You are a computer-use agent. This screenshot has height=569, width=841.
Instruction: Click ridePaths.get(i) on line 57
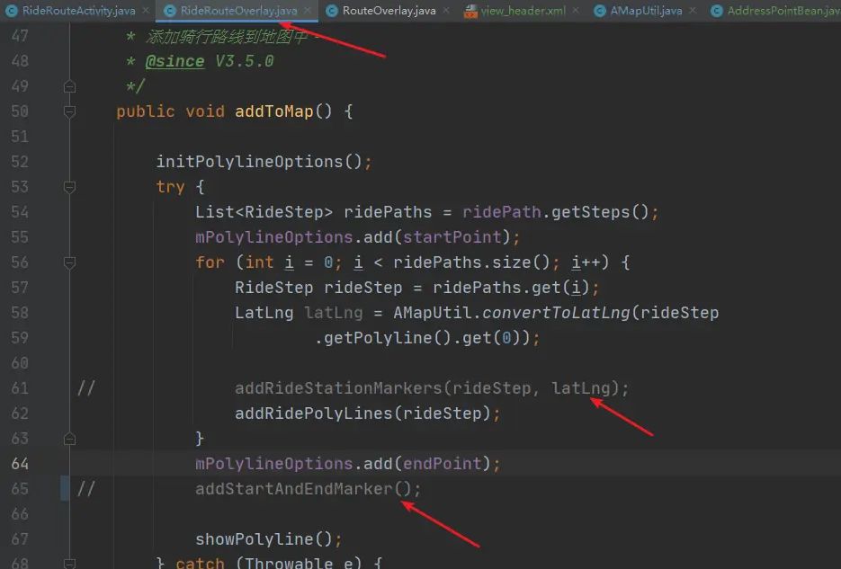(511, 288)
